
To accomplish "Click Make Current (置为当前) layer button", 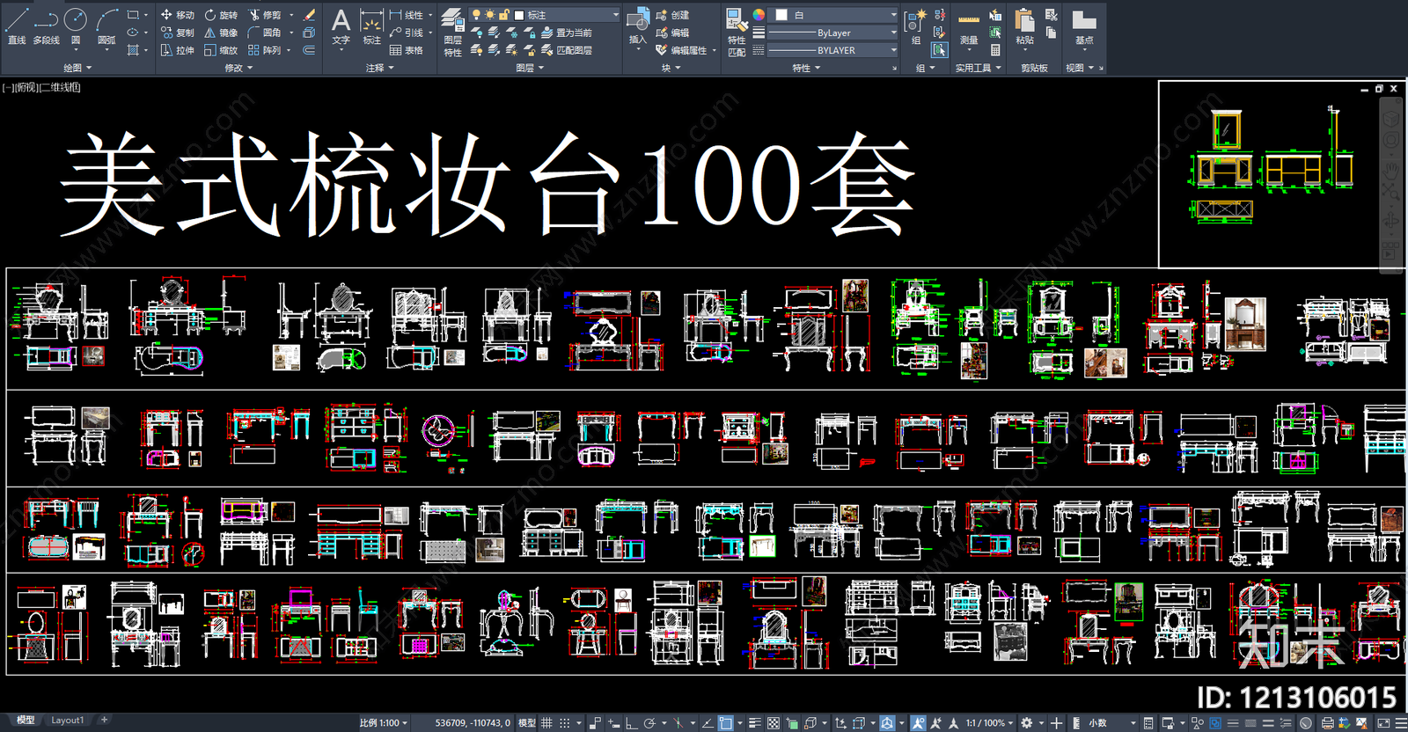I will 567,33.
